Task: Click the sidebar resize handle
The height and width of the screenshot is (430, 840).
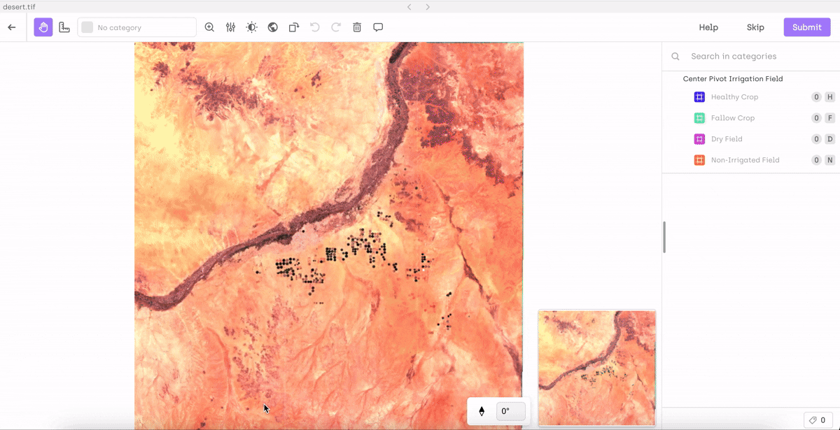Action: tap(664, 237)
